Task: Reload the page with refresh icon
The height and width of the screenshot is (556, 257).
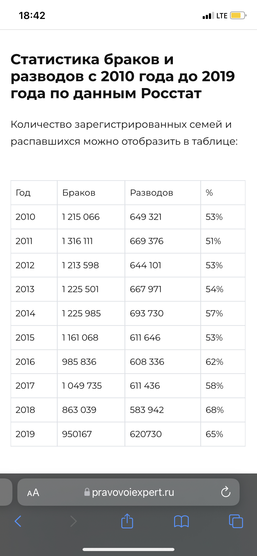Action: point(226,492)
